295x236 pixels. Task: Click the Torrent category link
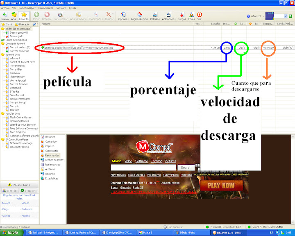click(x=157, y=161)
